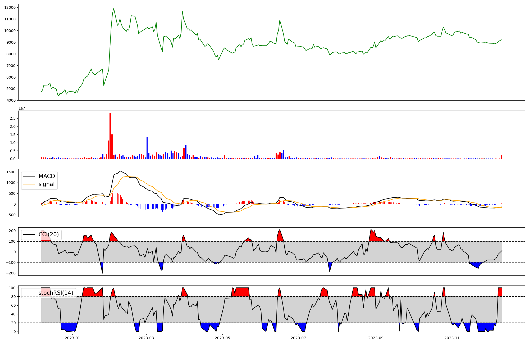
Task: Click the 2023-07 date tick label
Action: 298,338
